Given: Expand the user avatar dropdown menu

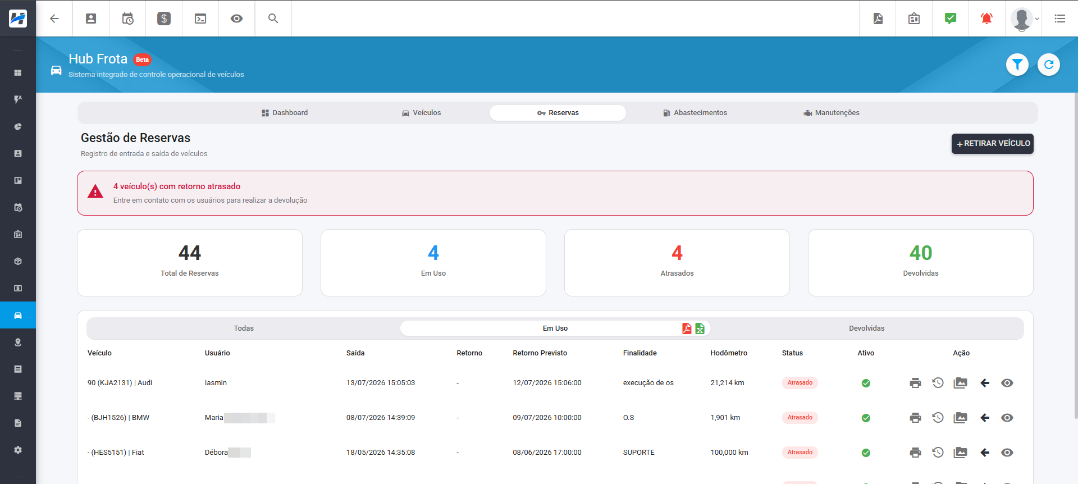Looking at the screenshot, I should point(1025,19).
